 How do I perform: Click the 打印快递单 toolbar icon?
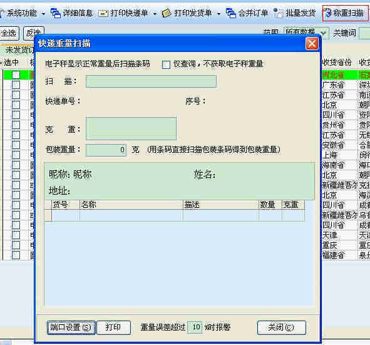point(103,13)
